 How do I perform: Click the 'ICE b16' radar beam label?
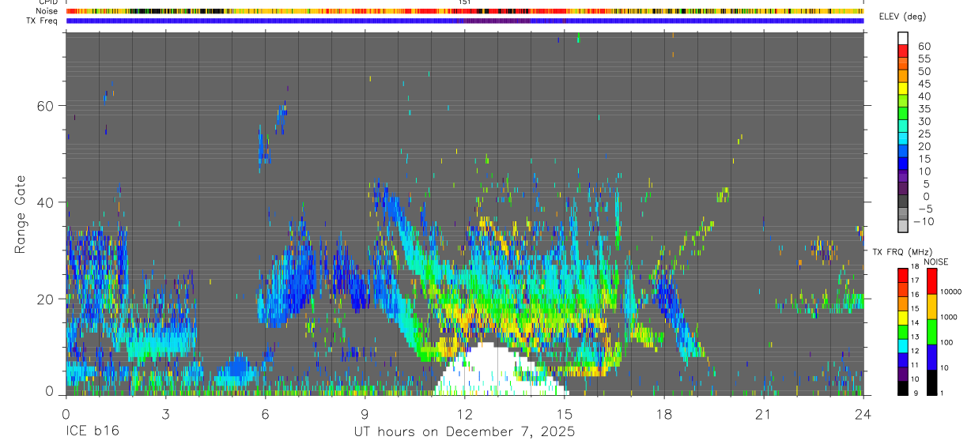pyautogui.click(x=93, y=432)
